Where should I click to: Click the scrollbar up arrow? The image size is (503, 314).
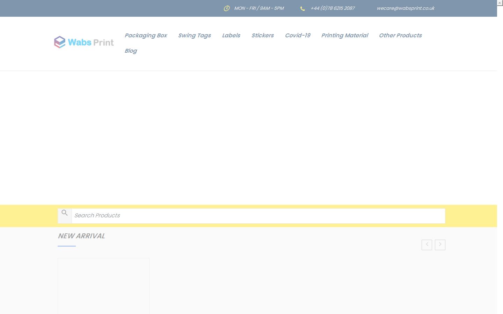[500, 3]
